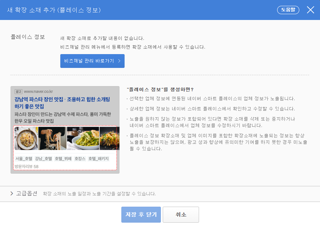Click the "플레이스 정보"를 생성하면? heading
The height and width of the screenshot is (227, 320).
click(160, 89)
